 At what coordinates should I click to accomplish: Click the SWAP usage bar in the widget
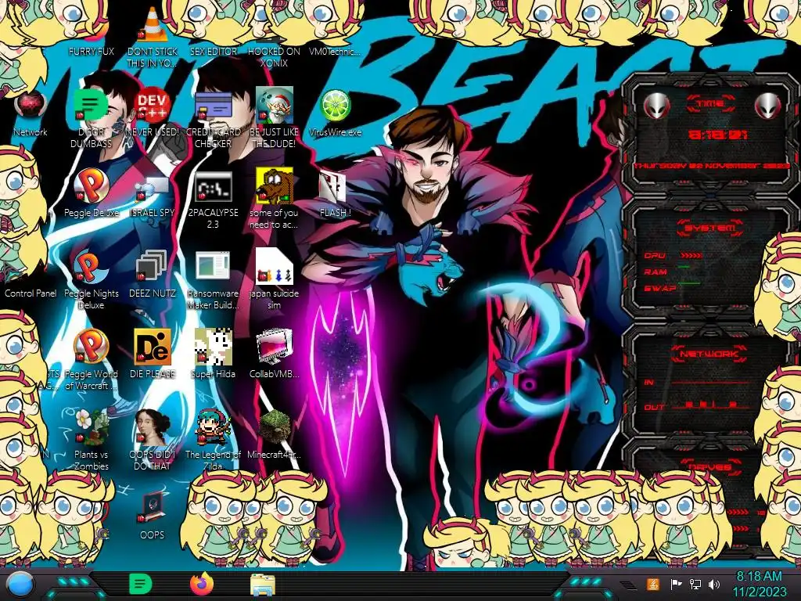(x=689, y=283)
